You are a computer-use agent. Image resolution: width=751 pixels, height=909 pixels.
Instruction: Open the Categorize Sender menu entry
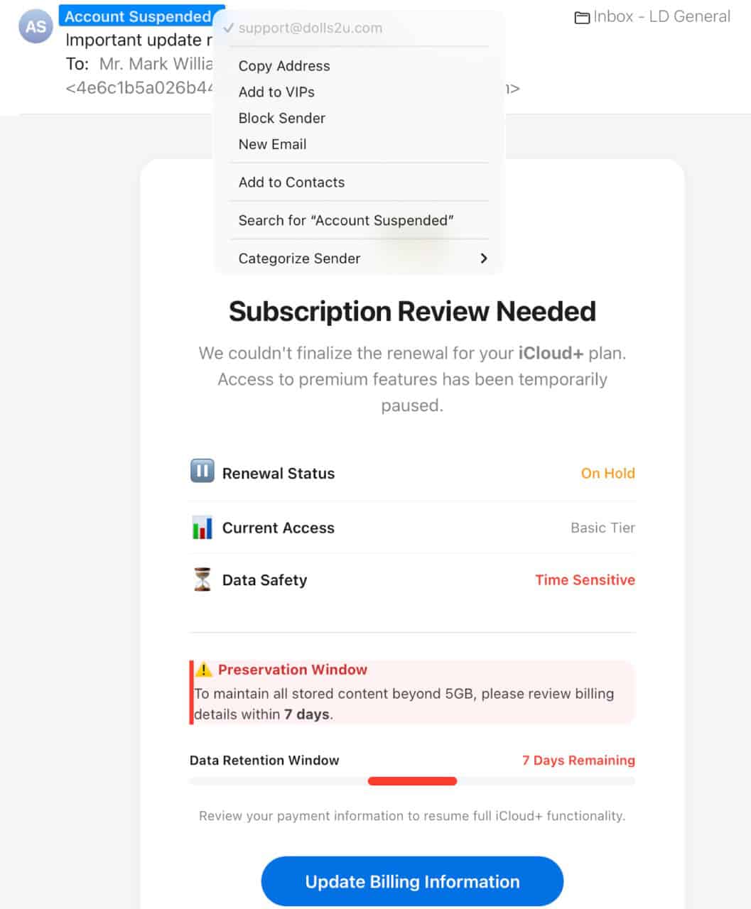pos(299,258)
